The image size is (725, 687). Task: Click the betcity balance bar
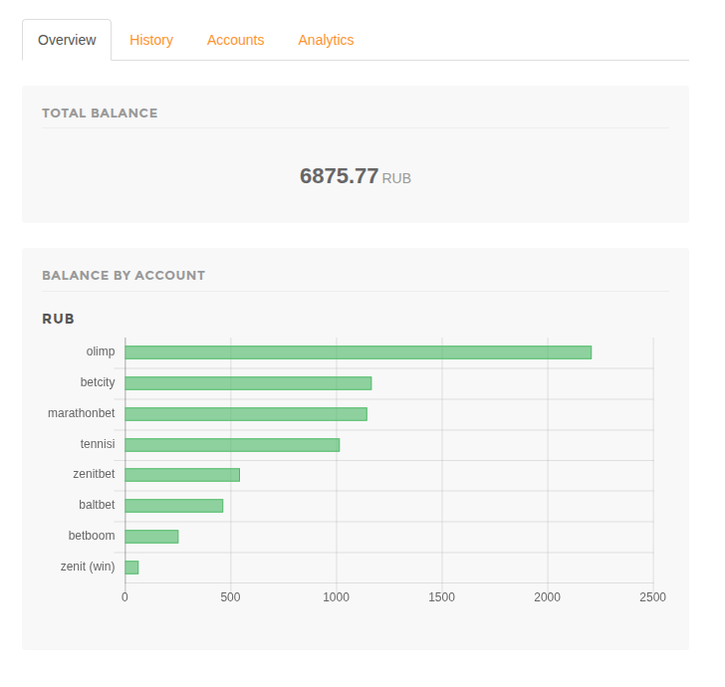[x=248, y=383]
